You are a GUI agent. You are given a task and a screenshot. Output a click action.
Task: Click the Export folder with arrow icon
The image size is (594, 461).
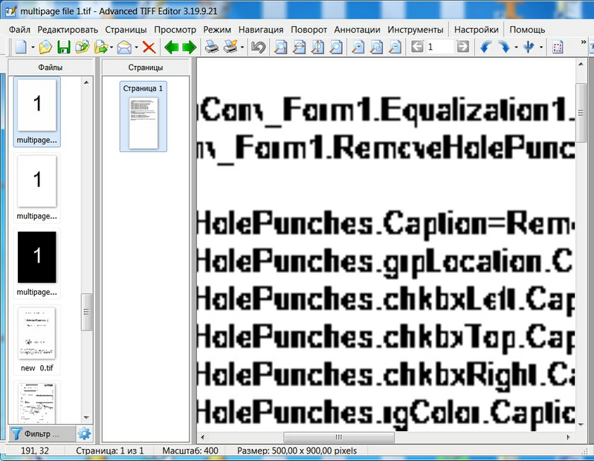tap(101, 48)
